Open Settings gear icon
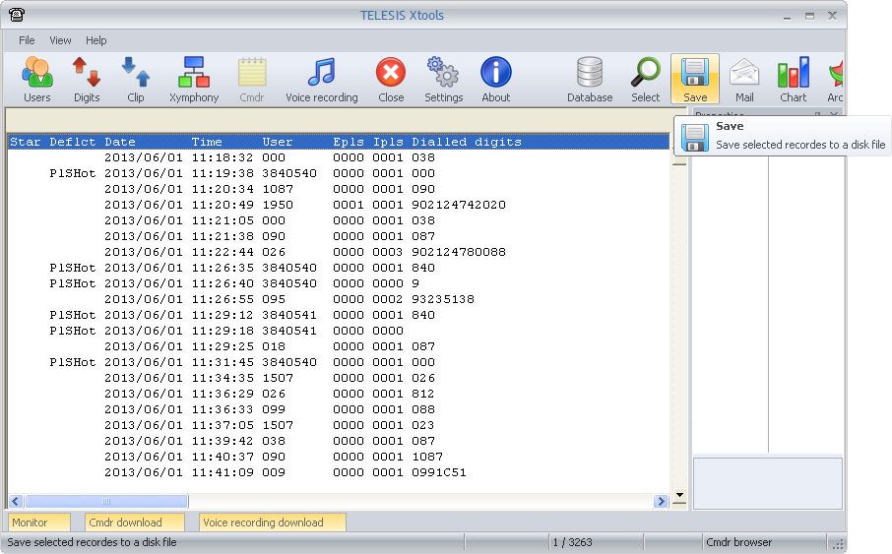Viewport: 892px width, 554px height. pyautogui.click(x=444, y=79)
